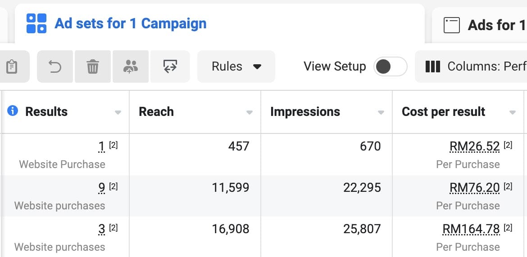Click the Ad sets grid icon
Image resolution: width=527 pixels, height=257 pixels.
point(36,23)
